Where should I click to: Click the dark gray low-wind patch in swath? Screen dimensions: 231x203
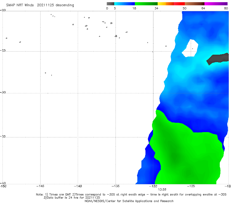coord(218,59)
